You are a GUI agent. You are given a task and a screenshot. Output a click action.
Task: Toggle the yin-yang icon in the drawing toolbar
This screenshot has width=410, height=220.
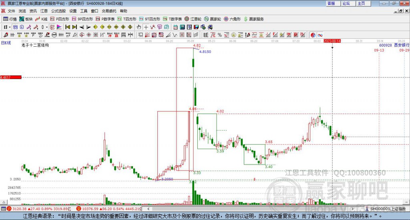[313, 35]
